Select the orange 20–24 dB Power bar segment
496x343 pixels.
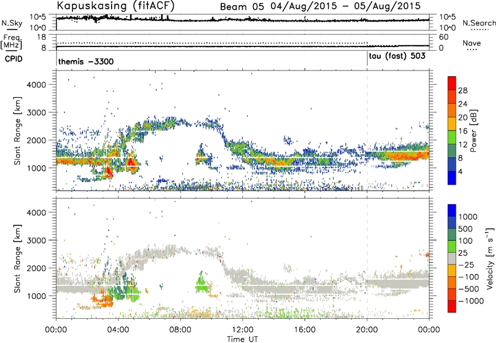(452, 111)
